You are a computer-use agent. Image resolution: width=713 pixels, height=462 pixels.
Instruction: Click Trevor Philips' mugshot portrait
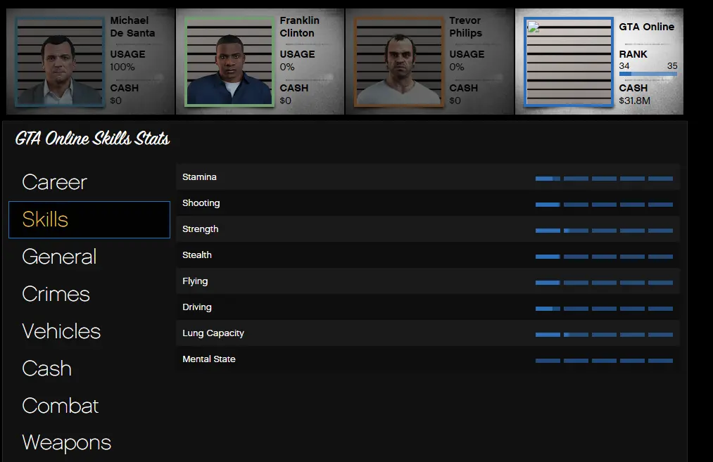[399, 62]
